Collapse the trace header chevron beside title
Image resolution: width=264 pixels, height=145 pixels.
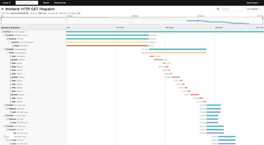3,9
